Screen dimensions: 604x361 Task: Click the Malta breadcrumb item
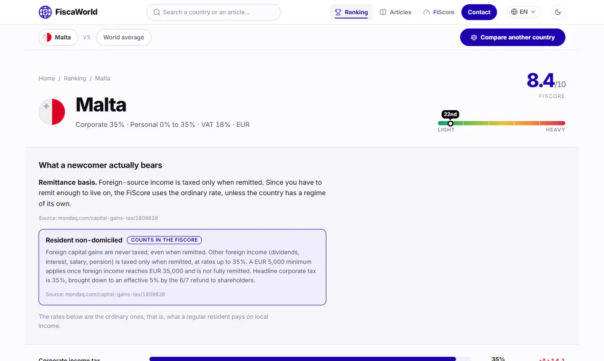[x=102, y=78]
